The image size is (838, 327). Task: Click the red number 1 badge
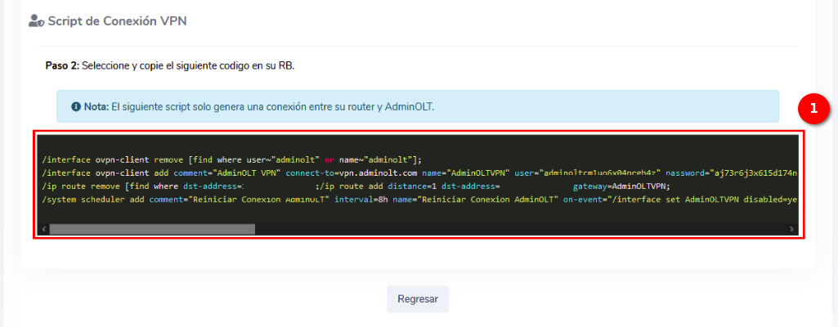point(813,107)
